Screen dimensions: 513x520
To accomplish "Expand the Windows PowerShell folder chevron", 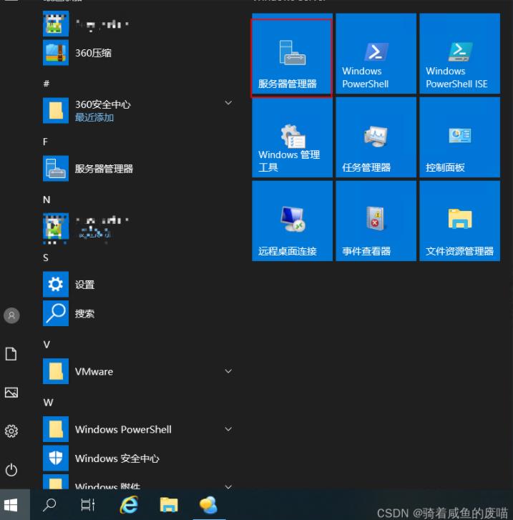I will pyautogui.click(x=228, y=429).
